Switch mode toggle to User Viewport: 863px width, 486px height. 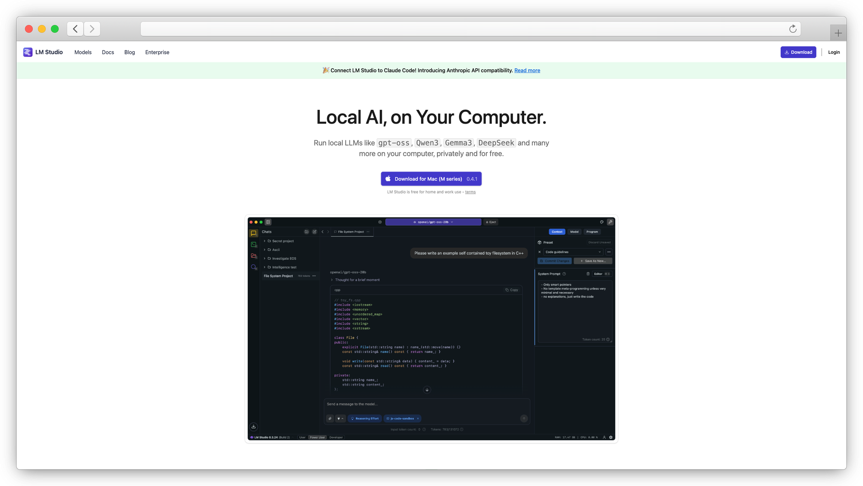(x=302, y=437)
